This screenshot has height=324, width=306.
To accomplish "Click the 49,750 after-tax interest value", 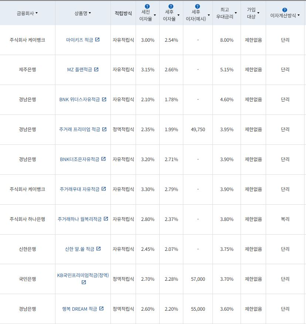I will click(198, 130).
